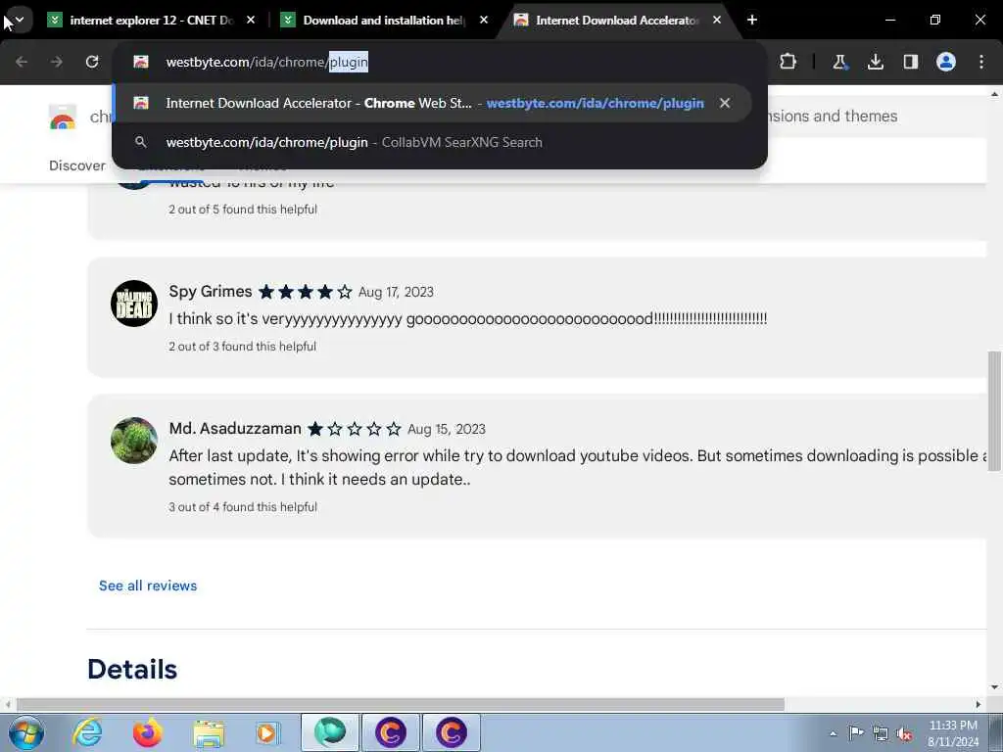Launch Internet Explorer from taskbar
1003x752 pixels.
click(87, 732)
